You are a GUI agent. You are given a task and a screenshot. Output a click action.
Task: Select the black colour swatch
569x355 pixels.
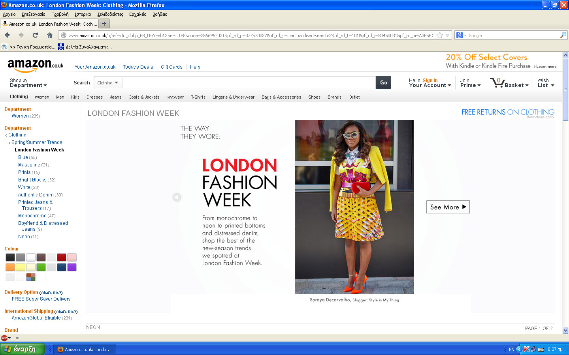[10, 257]
